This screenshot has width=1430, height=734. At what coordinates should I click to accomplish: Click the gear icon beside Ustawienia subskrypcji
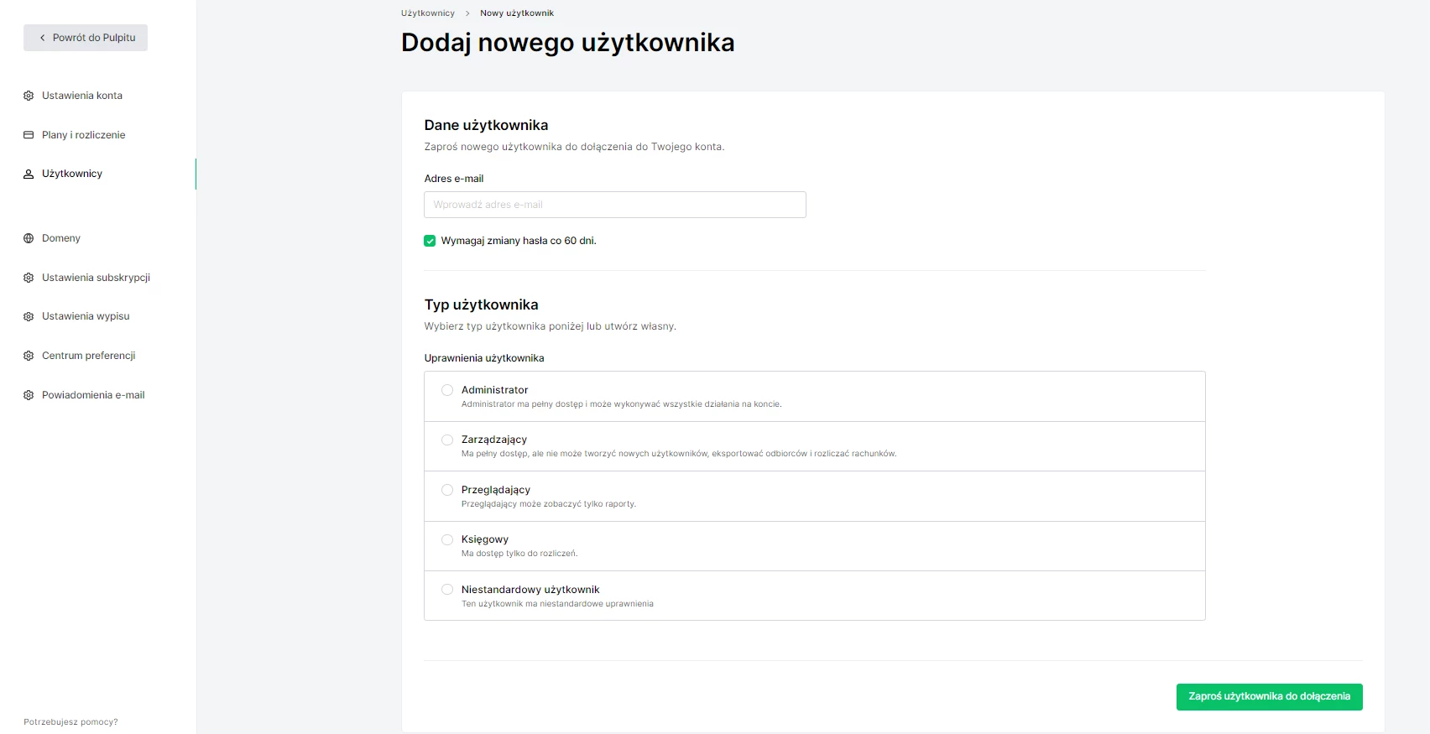click(x=29, y=278)
